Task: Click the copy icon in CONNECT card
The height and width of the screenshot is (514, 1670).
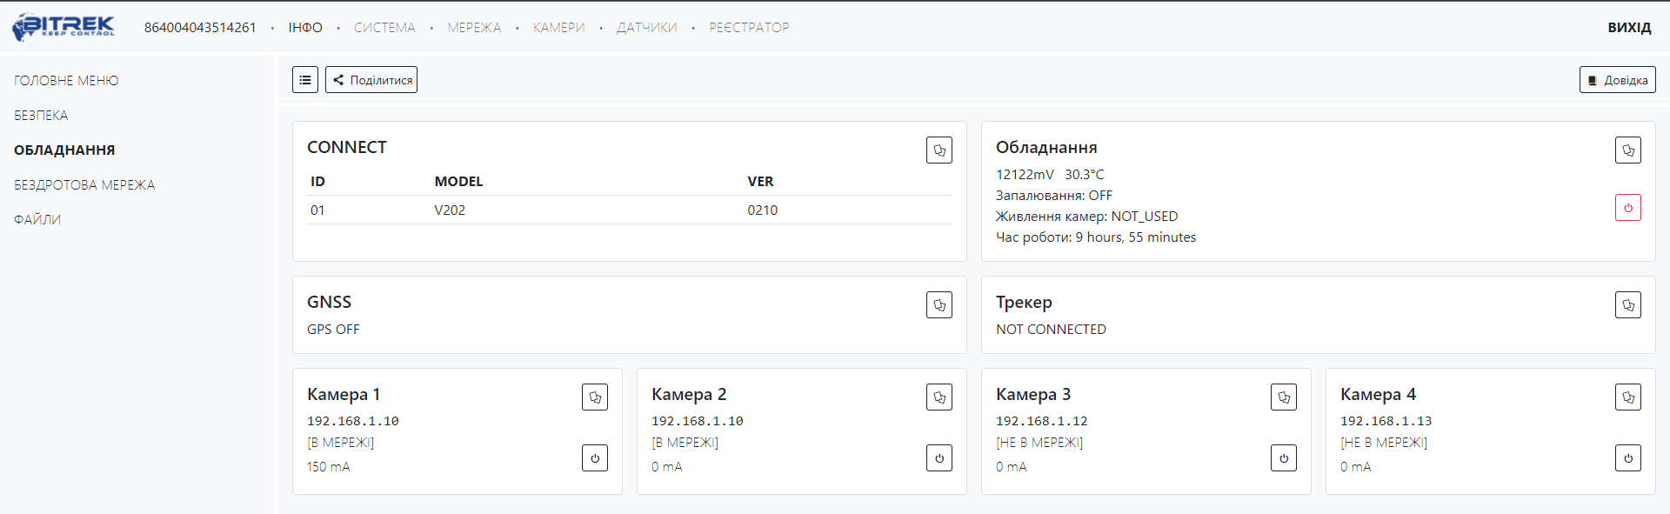Action: tap(939, 150)
